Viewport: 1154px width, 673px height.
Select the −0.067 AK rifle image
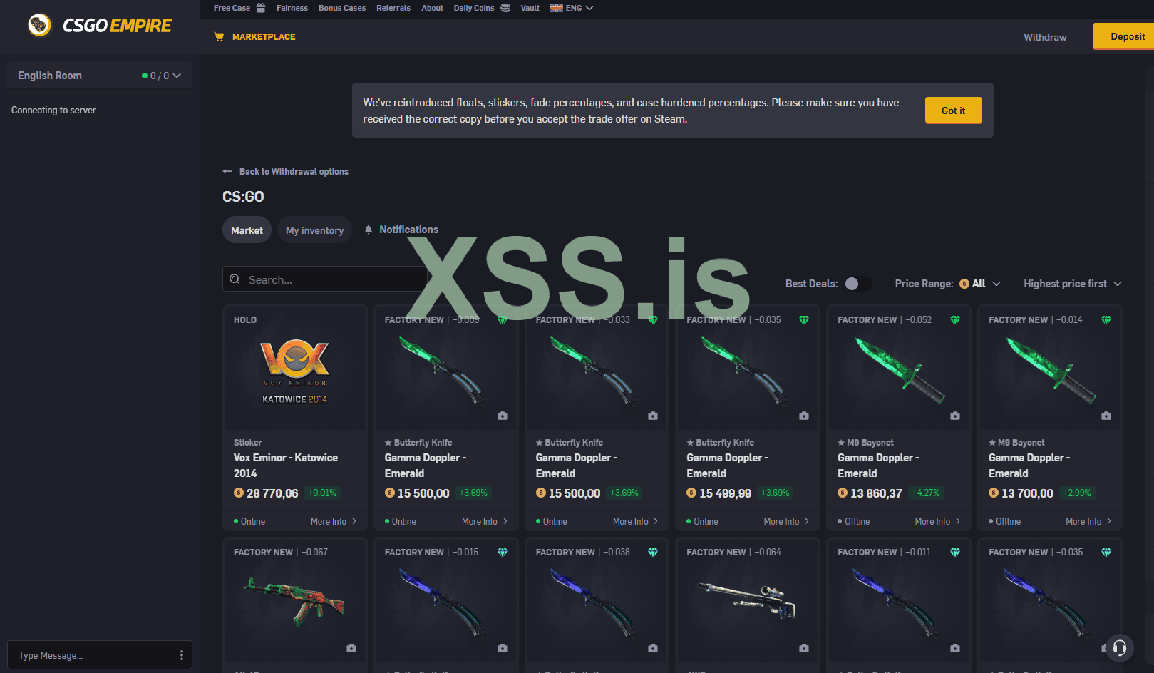pyautogui.click(x=295, y=601)
